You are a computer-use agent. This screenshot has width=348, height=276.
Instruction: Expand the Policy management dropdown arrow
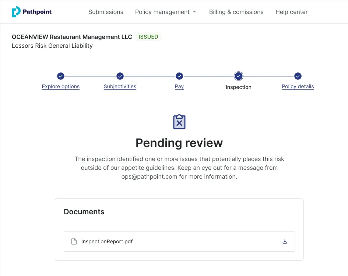pyautogui.click(x=194, y=12)
